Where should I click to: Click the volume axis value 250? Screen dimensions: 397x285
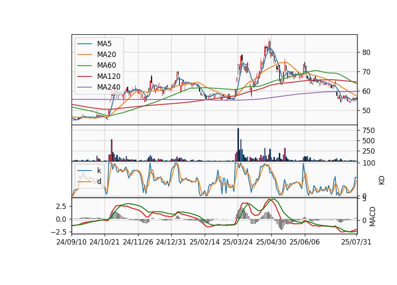click(368, 151)
